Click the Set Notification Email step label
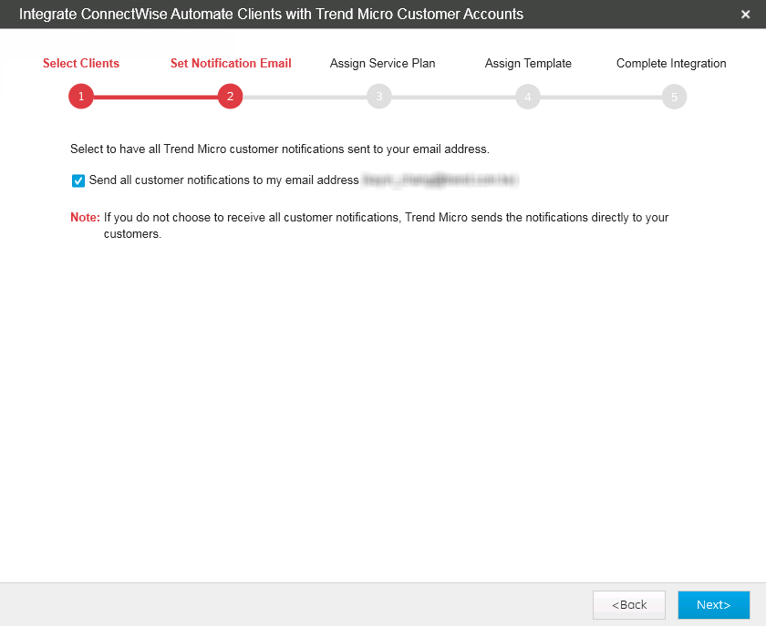Screen dimensions: 766x627 (x=231, y=64)
